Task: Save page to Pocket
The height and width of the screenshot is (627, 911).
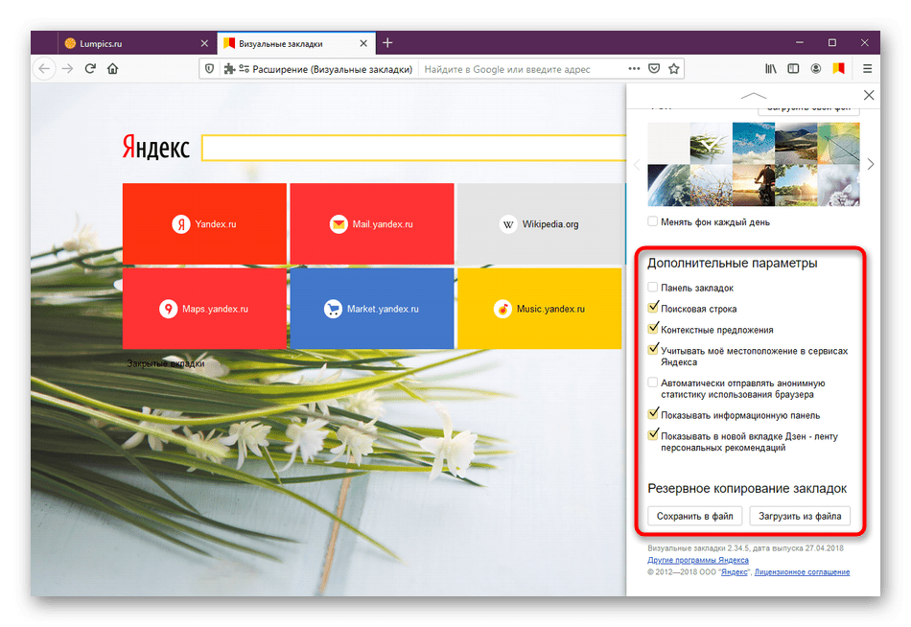Action: (654, 69)
